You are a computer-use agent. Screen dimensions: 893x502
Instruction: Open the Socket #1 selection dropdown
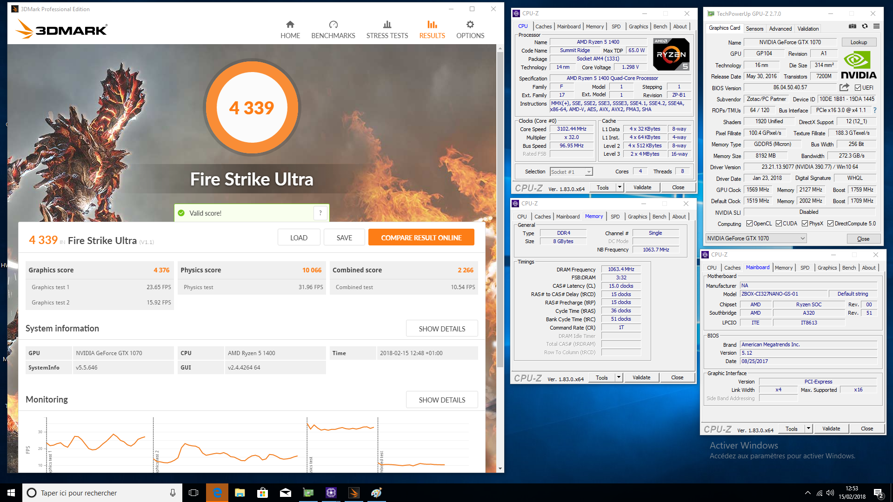(x=571, y=172)
